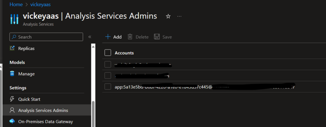Toggle the select-all Accounts checkbox
Viewport: 326px width, 127px height.
(108, 53)
